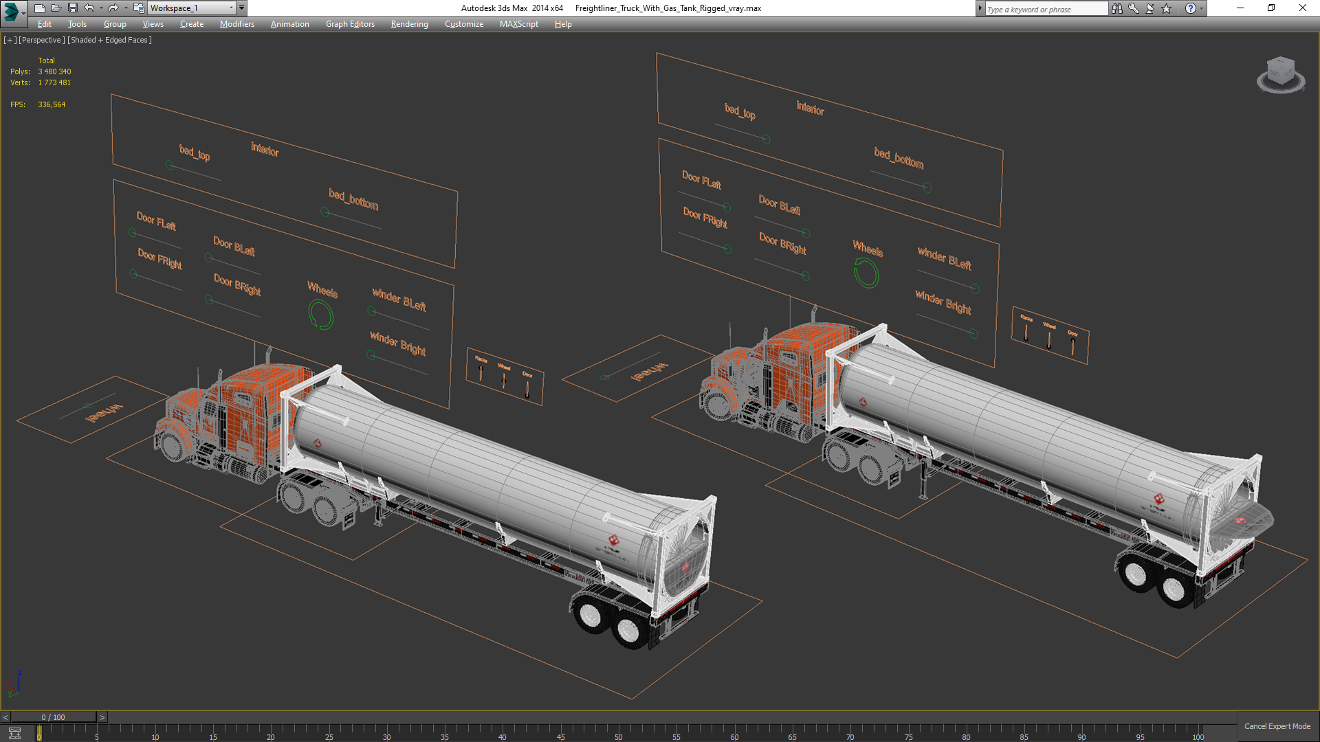
Task: Click the Undo arrow icon
Action: coord(89,8)
